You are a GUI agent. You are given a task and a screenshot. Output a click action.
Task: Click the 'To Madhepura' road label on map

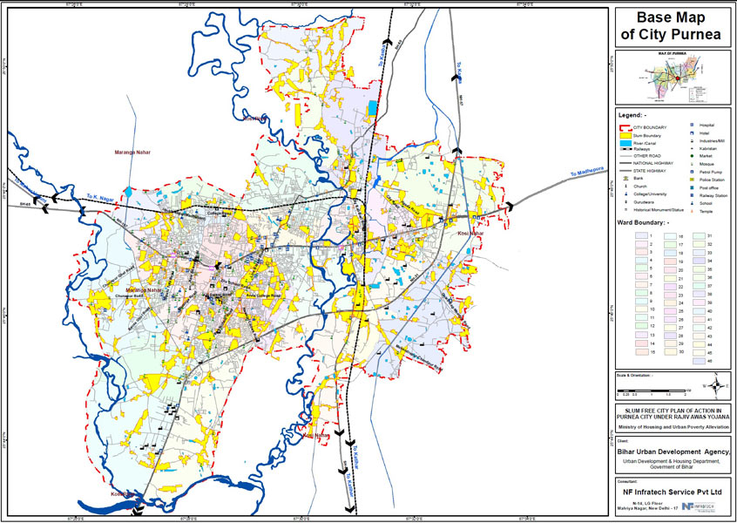pos(585,172)
